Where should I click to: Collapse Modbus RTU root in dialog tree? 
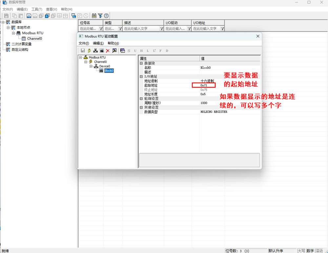point(80,57)
